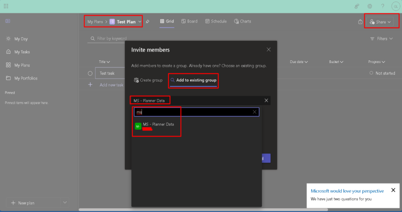This screenshot has width=402, height=212.
Task: Clear the selected MS - Planner Data group
Action: (x=267, y=101)
